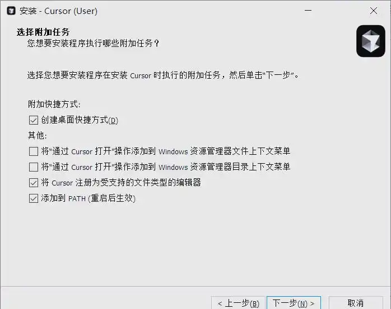Screen dimensions: 391x309
Task: Uncheck 创建桌面快捷方式 checkbox
Action: [34, 120]
